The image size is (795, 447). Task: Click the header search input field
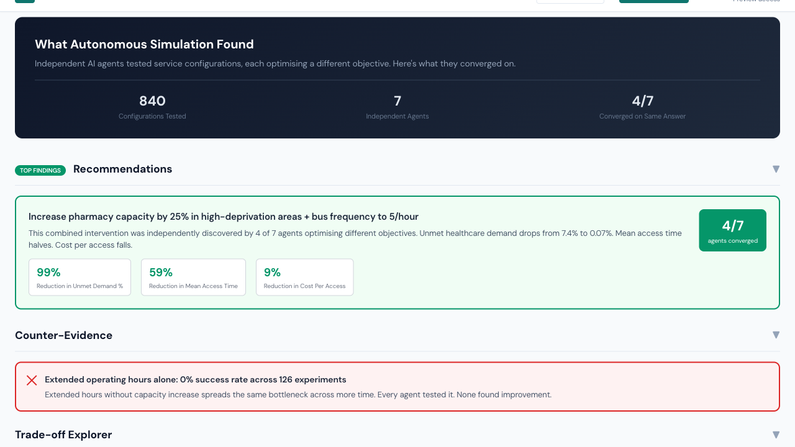pos(570,1)
